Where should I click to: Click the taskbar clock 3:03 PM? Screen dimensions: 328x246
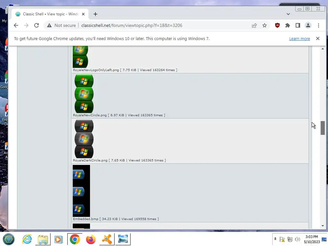click(312, 239)
